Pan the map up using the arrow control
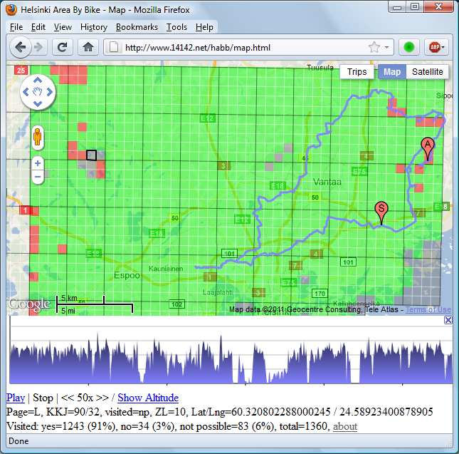This screenshot has height=454, width=459. (x=38, y=80)
